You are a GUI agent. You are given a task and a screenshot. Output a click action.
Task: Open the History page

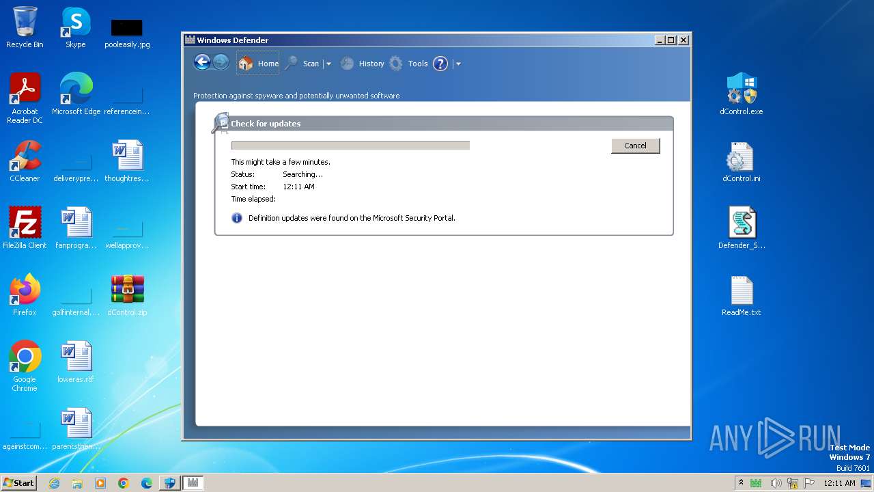coord(362,64)
